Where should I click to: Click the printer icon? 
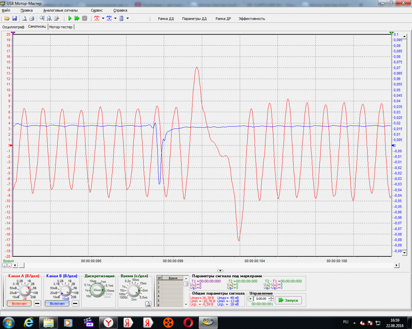pyautogui.click(x=32, y=19)
